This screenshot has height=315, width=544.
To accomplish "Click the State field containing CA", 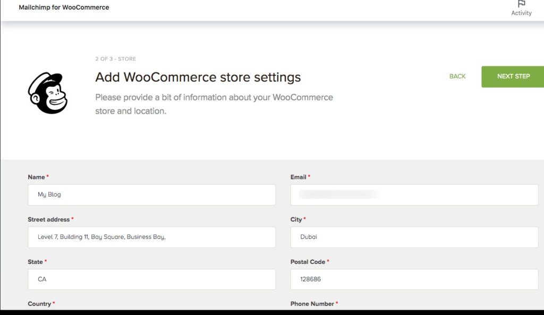I will click(x=151, y=279).
